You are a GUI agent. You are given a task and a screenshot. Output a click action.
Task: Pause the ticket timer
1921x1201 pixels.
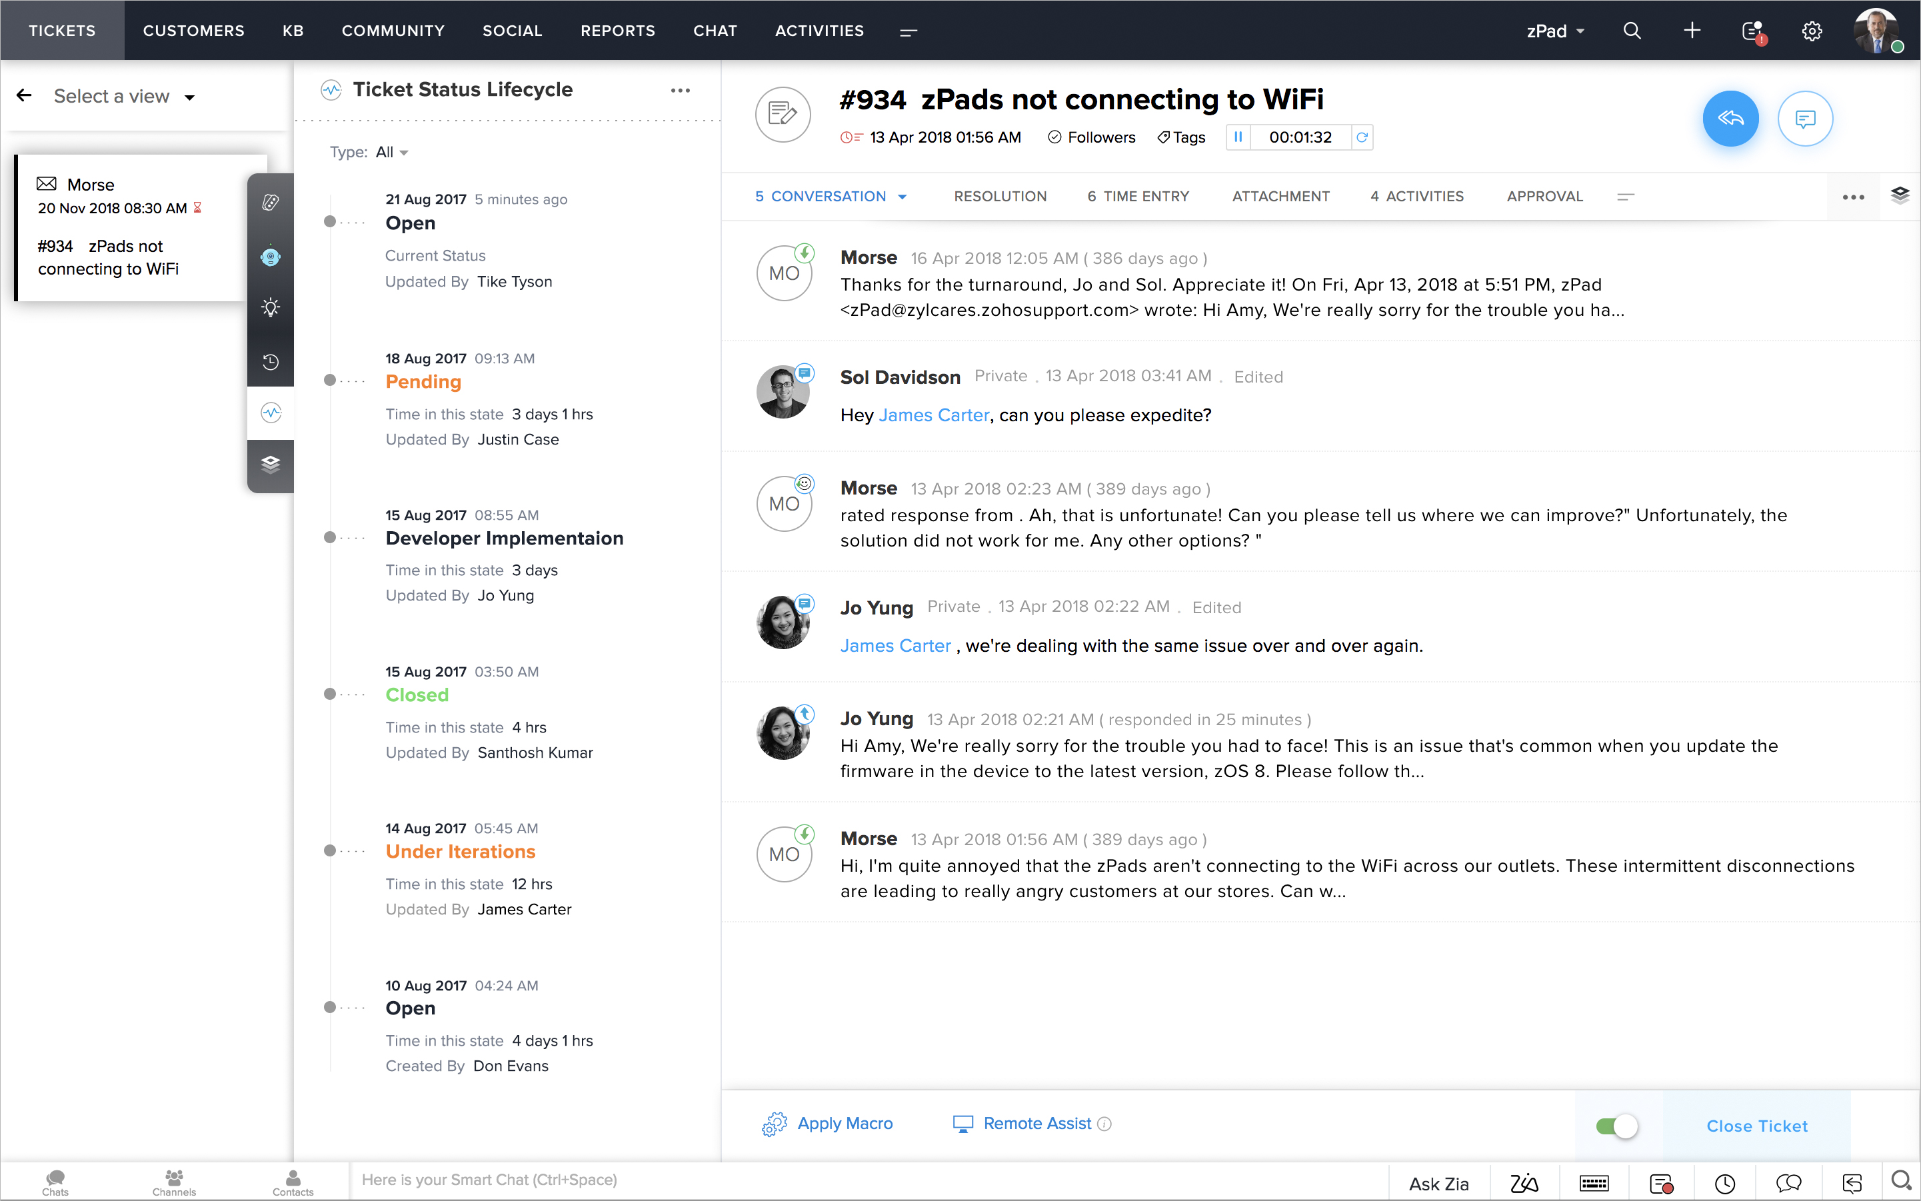1238,137
